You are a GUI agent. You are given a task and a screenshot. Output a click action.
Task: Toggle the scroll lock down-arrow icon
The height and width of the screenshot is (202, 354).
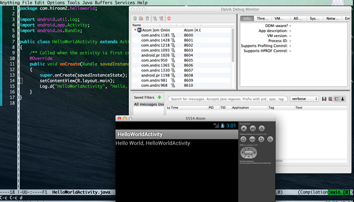[x=342, y=99]
